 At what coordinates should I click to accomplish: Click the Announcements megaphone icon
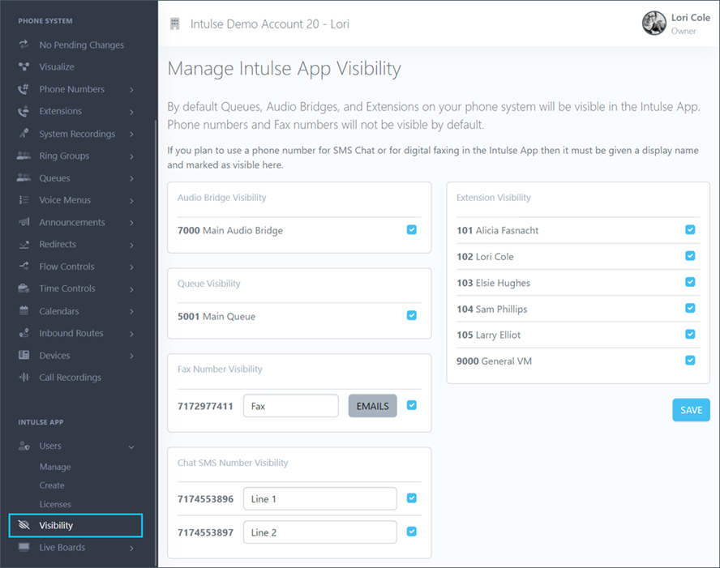(x=24, y=222)
